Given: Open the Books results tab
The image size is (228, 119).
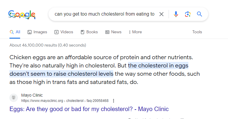Looking at the screenshot, I should [x=89, y=32].
